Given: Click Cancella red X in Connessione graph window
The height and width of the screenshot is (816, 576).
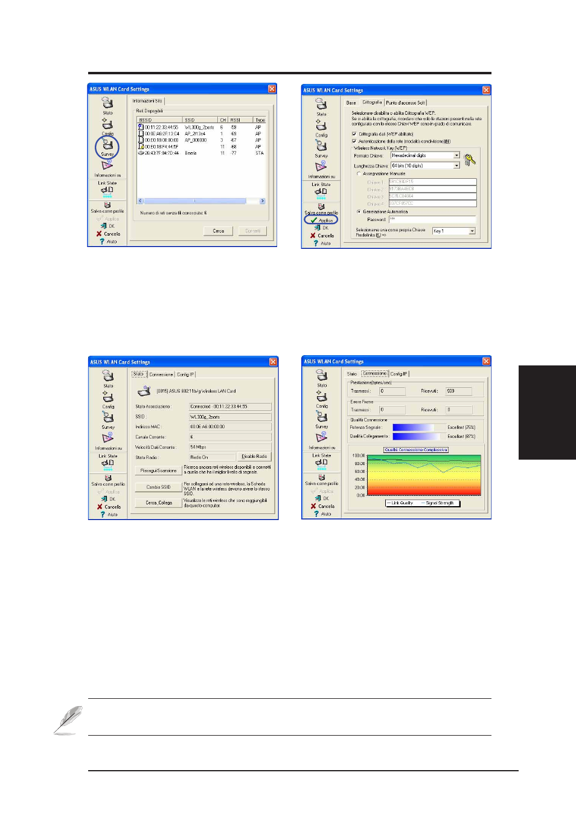Looking at the screenshot, I should 313,506.
